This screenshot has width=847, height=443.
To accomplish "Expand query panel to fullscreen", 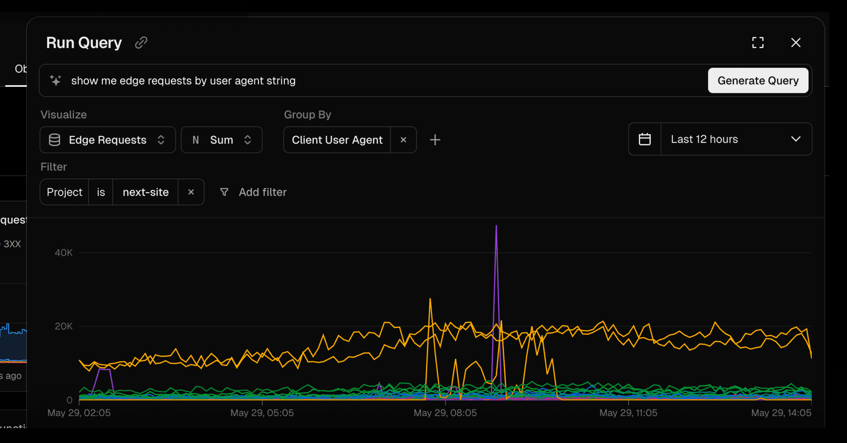I will tap(757, 43).
